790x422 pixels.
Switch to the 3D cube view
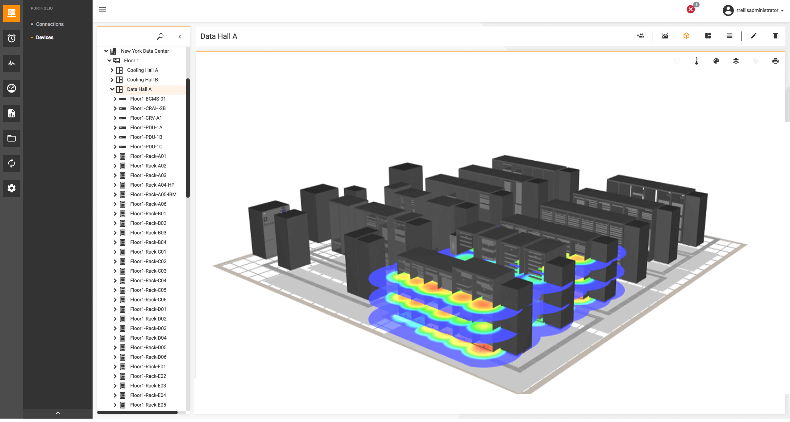(686, 36)
